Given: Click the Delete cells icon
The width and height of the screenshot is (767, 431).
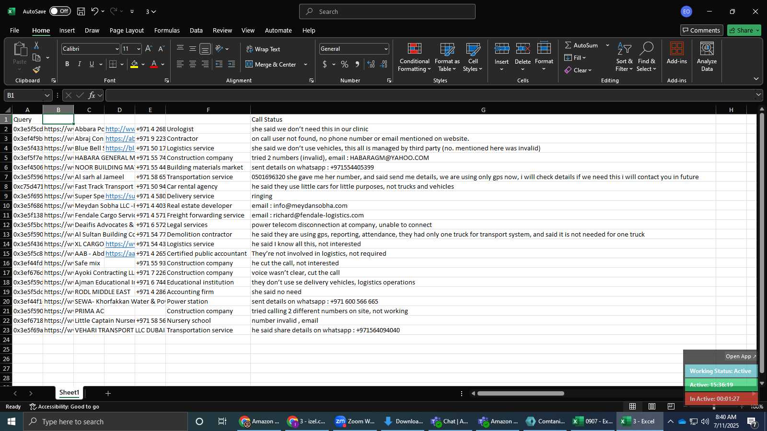Looking at the screenshot, I should (523, 49).
